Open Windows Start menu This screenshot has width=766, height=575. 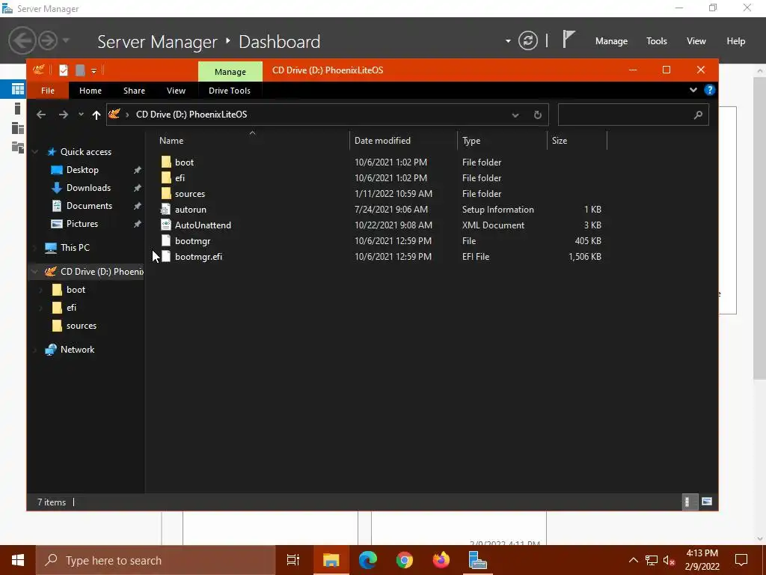point(18,560)
